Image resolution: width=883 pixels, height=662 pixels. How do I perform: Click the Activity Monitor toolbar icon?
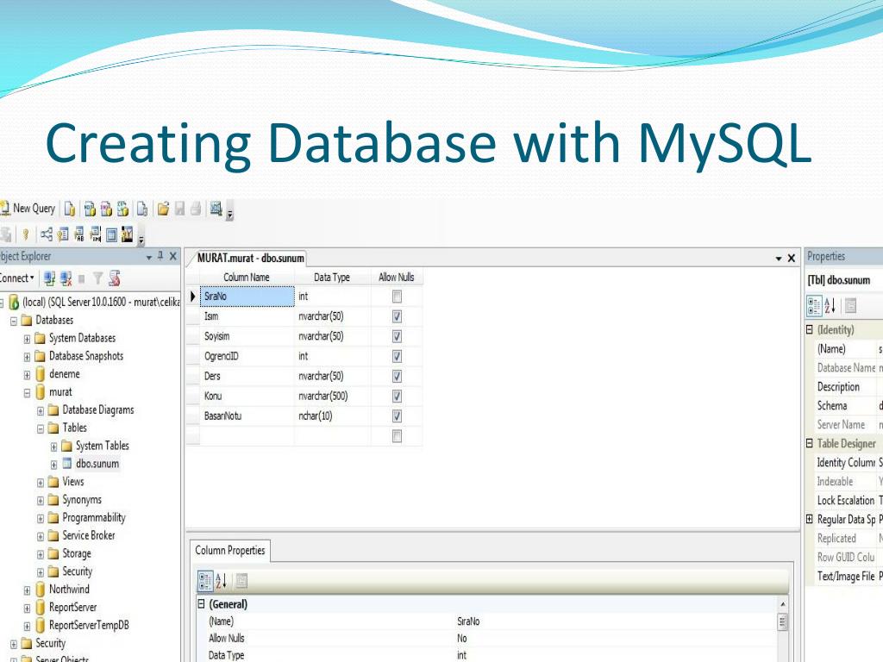[216, 209]
